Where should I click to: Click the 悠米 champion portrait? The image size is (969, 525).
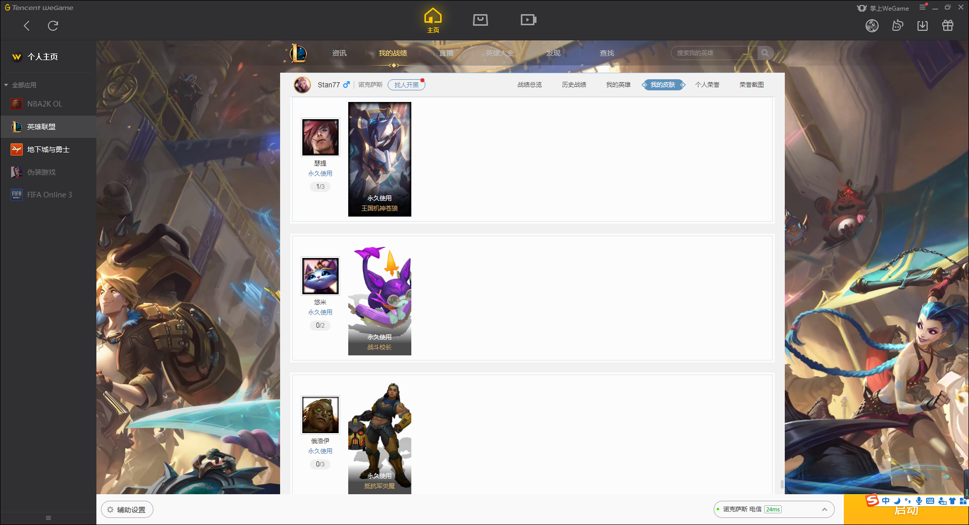(320, 276)
